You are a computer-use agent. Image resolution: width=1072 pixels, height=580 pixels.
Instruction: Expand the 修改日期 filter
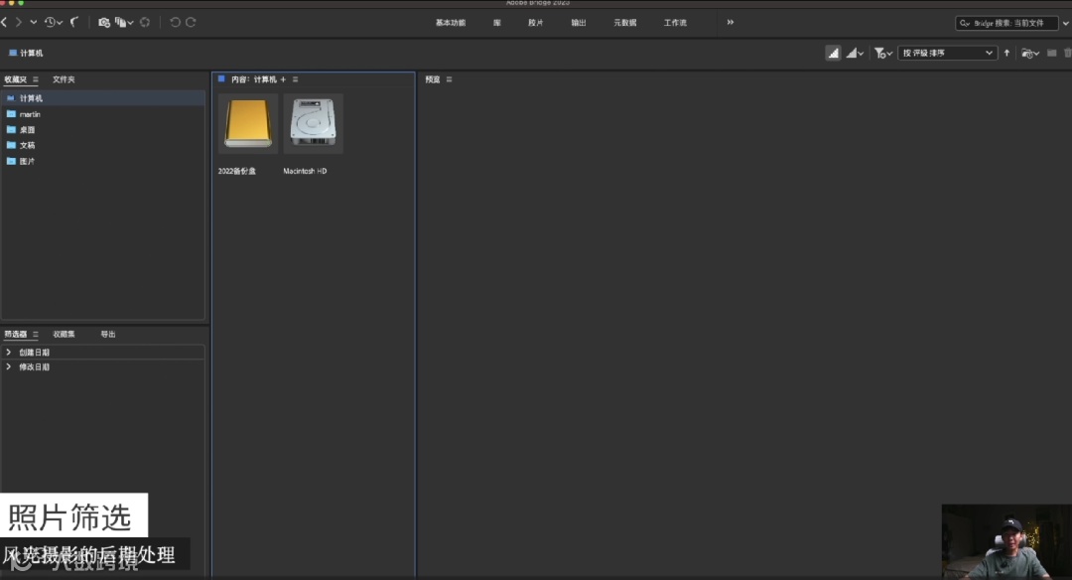tap(8, 367)
